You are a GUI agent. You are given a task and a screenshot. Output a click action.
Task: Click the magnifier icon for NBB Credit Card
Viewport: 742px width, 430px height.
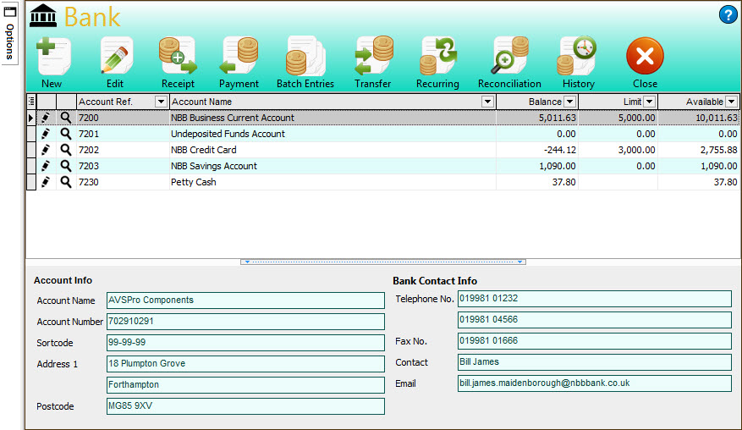pyautogui.click(x=66, y=150)
